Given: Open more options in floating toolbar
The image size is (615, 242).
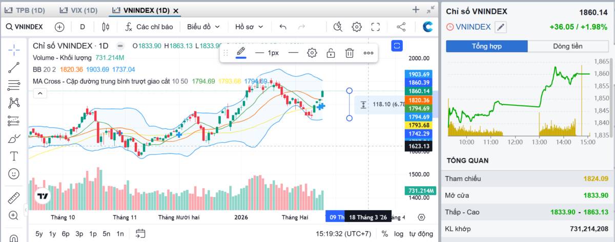Looking at the screenshot, I should (368, 53).
